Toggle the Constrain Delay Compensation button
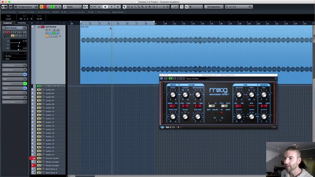Image resolution: width=315 pixels, height=177 pixels. click(x=10, y=7)
